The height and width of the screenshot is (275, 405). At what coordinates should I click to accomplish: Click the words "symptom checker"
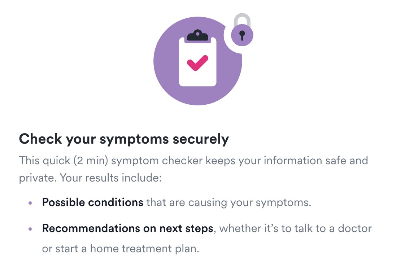pyautogui.click(x=157, y=160)
